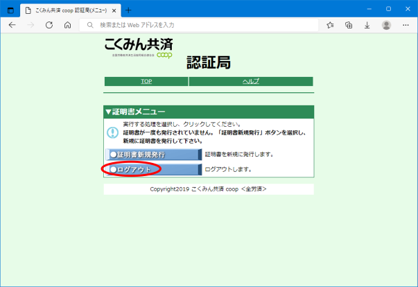418x287 pixels.
Task: Click the search magnifier in the address bar
Action: tap(90, 25)
